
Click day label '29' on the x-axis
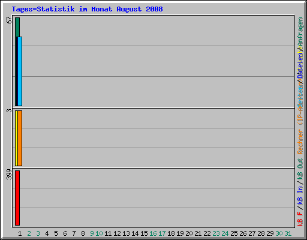point(270,233)
